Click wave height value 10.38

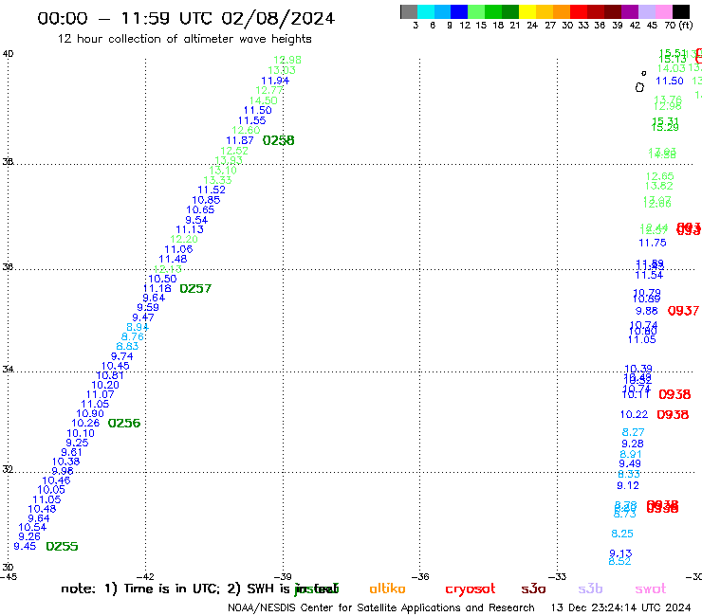65,462
